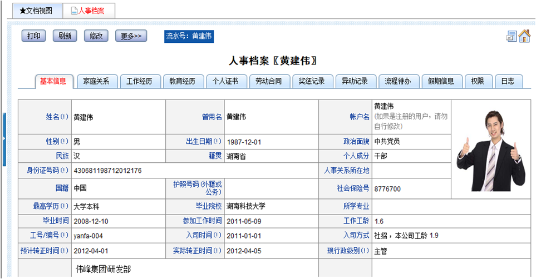This screenshot has width=536, height=279.
Task: Click the 护照号码 field label
Action: tap(198, 188)
